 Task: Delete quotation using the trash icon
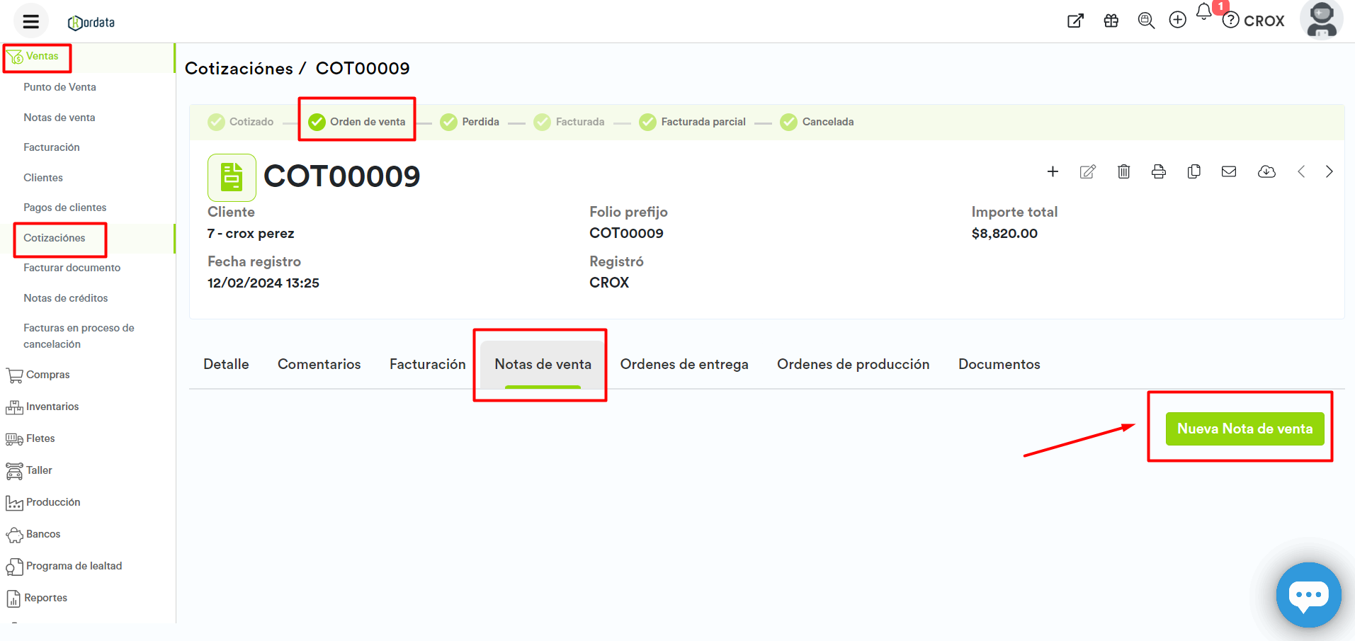(1123, 171)
